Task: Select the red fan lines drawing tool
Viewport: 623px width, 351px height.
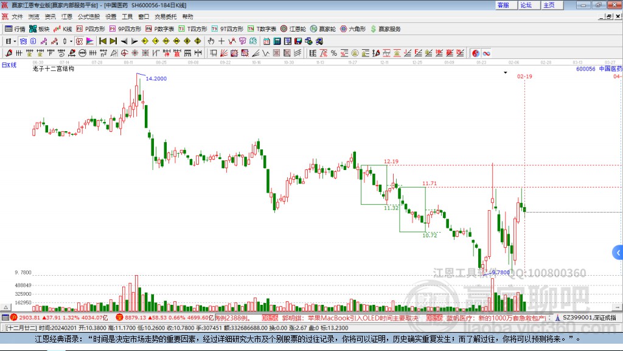Action: [x=224, y=53]
